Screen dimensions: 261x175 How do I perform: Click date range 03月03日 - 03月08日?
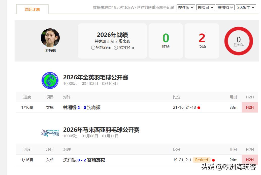click(x=100, y=83)
